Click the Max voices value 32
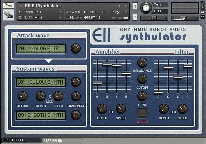Viewport: 206px width, 144px height. coord(104,12)
